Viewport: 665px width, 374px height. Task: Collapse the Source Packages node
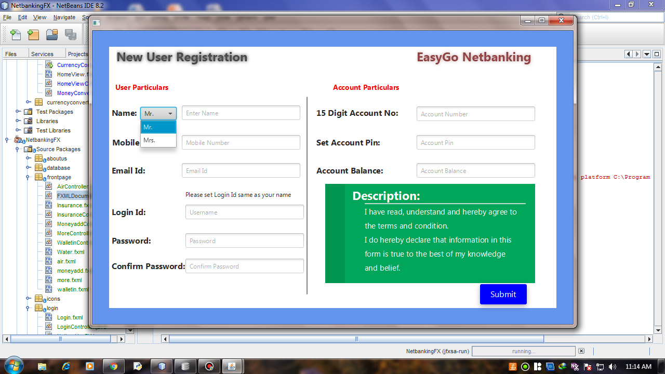coord(18,149)
